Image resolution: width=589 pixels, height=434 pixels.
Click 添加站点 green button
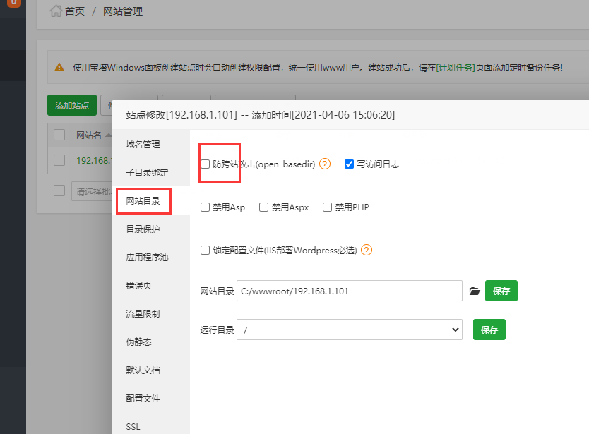[x=72, y=105]
